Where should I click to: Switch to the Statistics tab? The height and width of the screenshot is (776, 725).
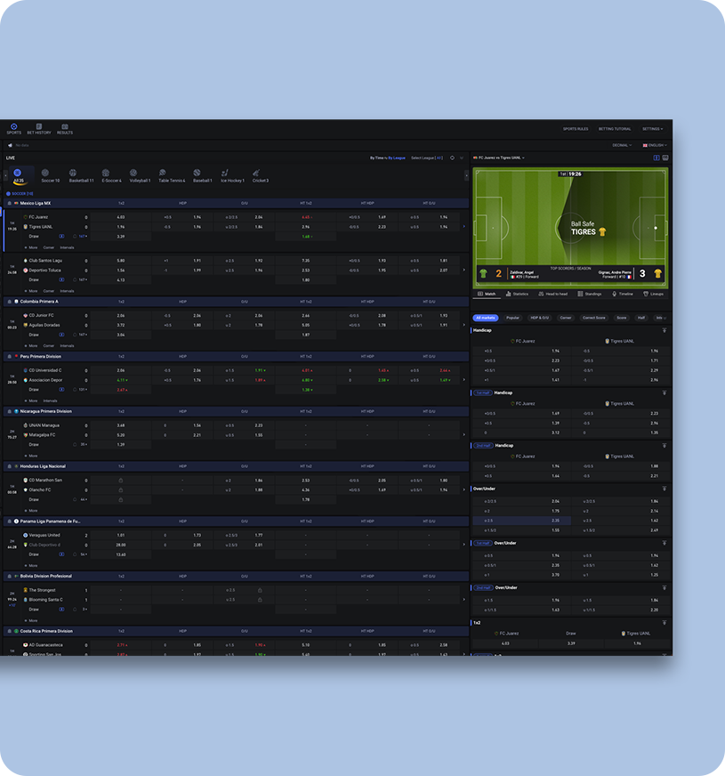coord(517,294)
